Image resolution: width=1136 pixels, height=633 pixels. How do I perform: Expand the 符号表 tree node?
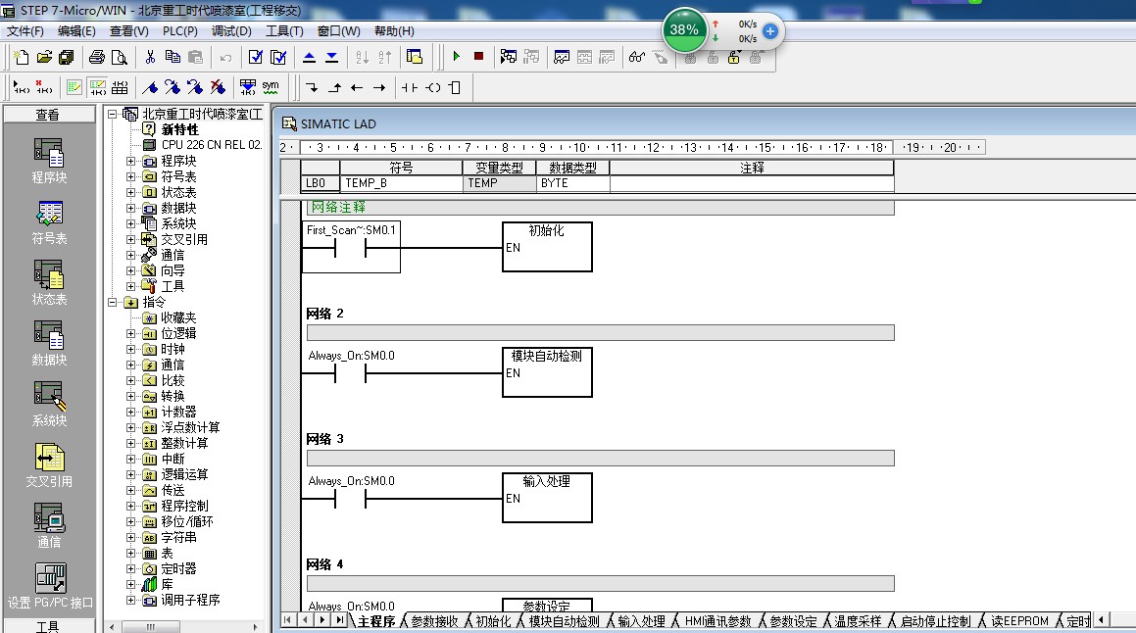pyautogui.click(x=131, y=176)
